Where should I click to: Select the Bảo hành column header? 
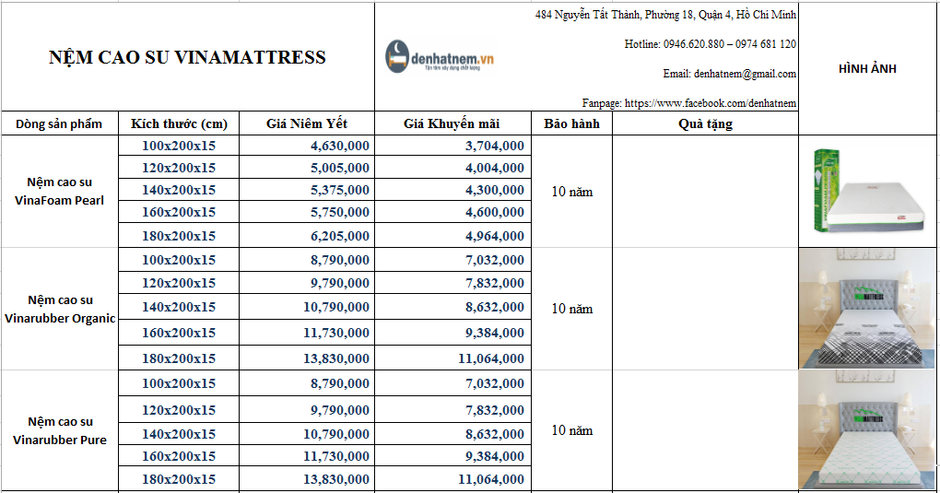pos(572,123)
